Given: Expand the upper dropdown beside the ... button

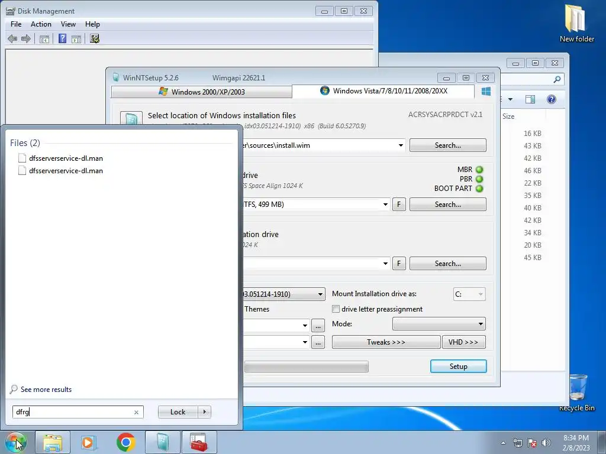Looking at the screenshot, I should click(x=305, y=326).
